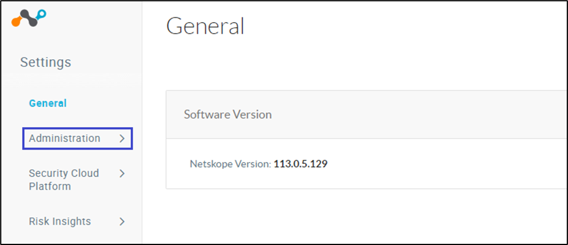Screen dimensions: 568x245
Task: Select General in the Settings sidebar
Action: [48, 103]
